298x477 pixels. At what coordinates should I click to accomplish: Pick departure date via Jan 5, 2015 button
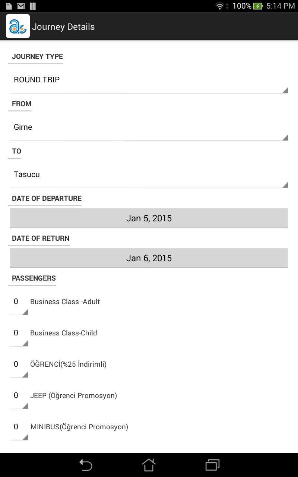pyautogui.click(x=149, y=218)
